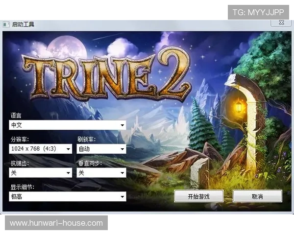
Task: Open the 语言 dropdown showing 中文
Action: coord(68,125)
